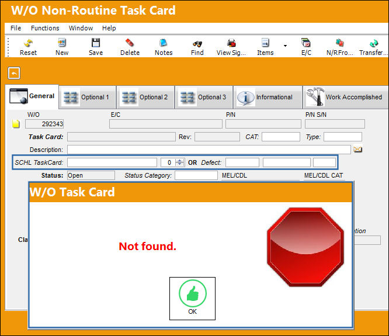389x336 pixels.
Task: Open the Help menu
Action: pos(109,28)
